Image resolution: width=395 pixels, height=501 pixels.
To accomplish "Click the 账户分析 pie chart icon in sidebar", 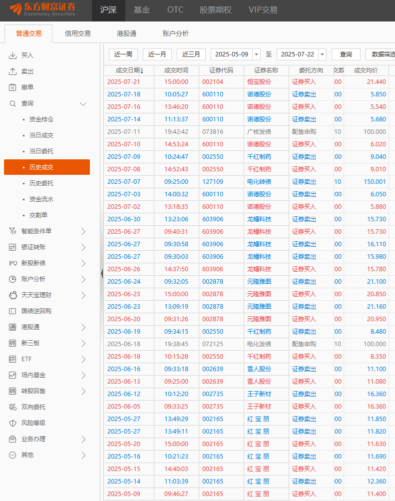I will [12, 279].
